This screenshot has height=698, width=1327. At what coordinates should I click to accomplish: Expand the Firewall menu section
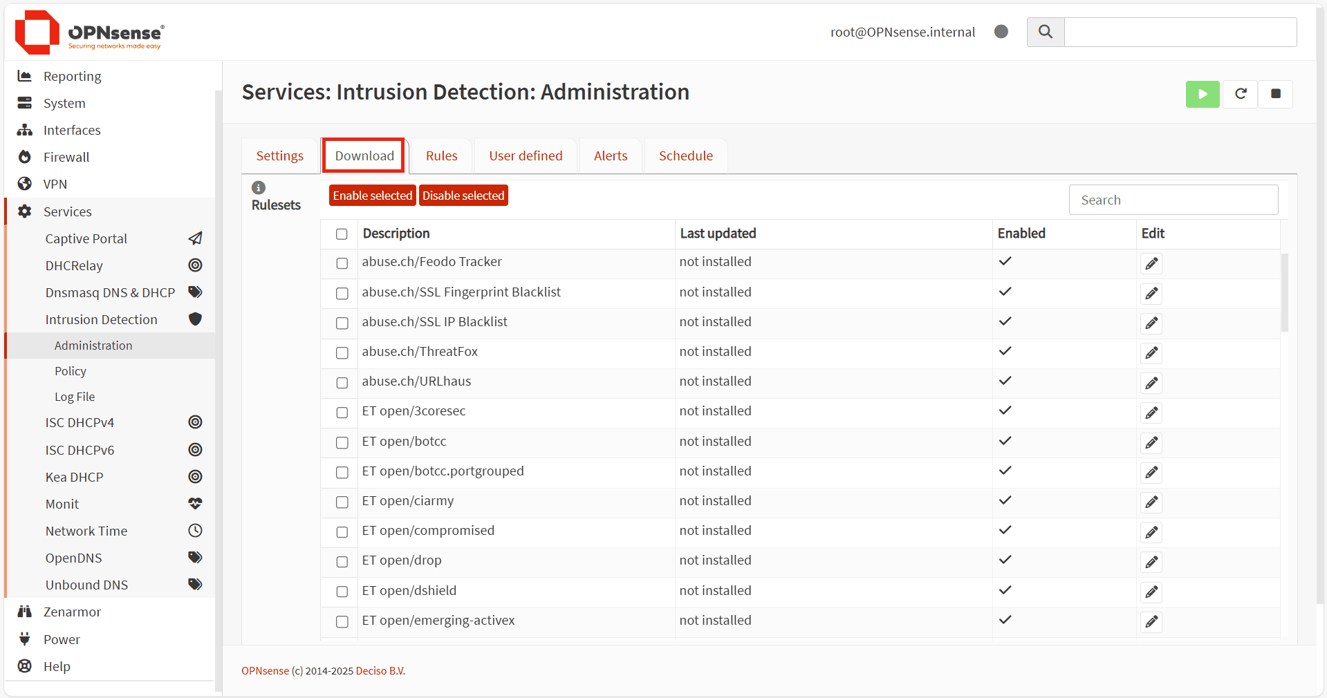tap(66, 157)
